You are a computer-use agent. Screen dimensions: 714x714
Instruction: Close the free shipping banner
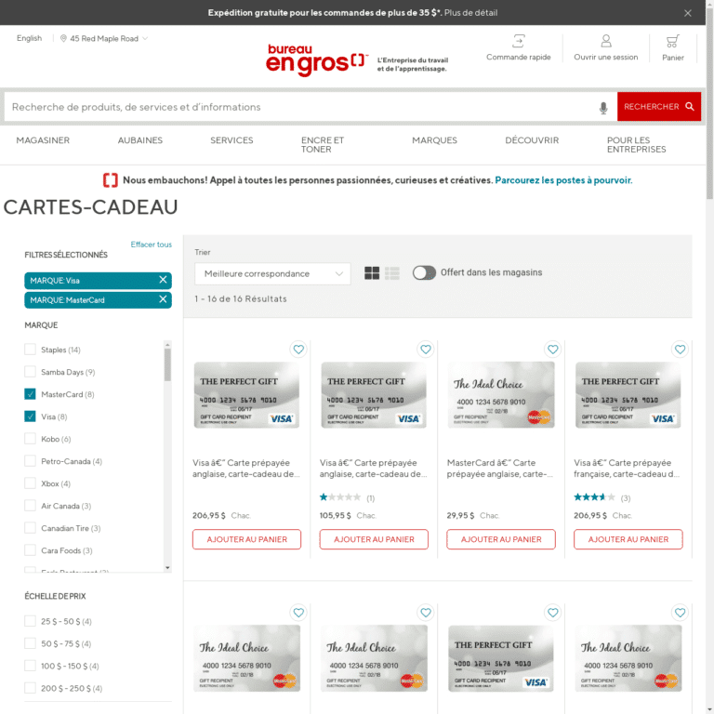coord(688,13)
